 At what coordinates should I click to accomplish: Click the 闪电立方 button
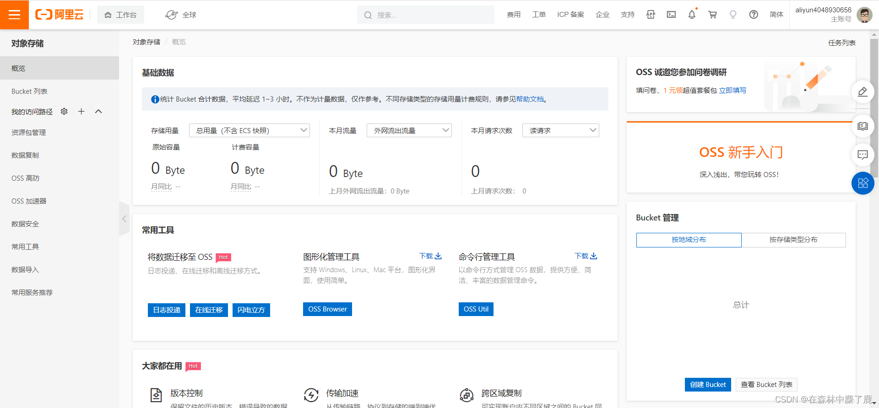(251, 310)
